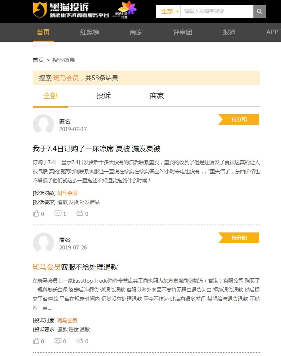Open complaint titled 我于7.4日订购了一床凉席
The height and width of the screenshot is (356, 281).
point(96,149)
